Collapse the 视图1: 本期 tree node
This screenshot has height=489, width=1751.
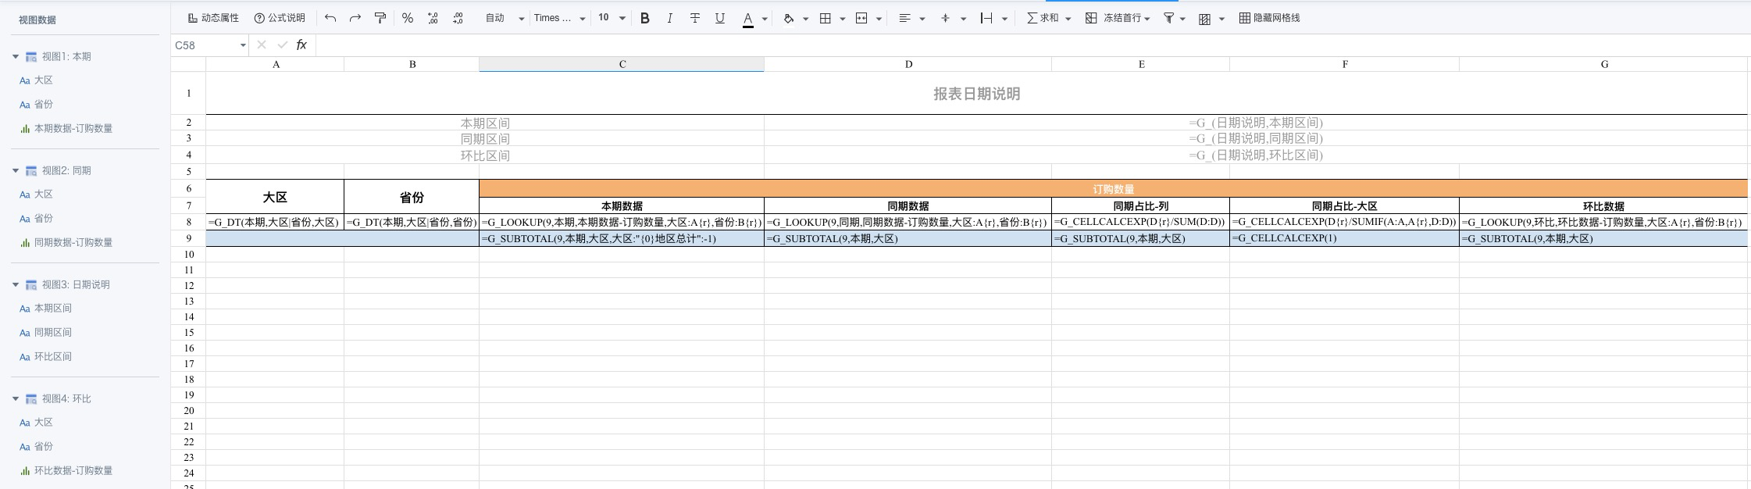[x=16, y=56]
